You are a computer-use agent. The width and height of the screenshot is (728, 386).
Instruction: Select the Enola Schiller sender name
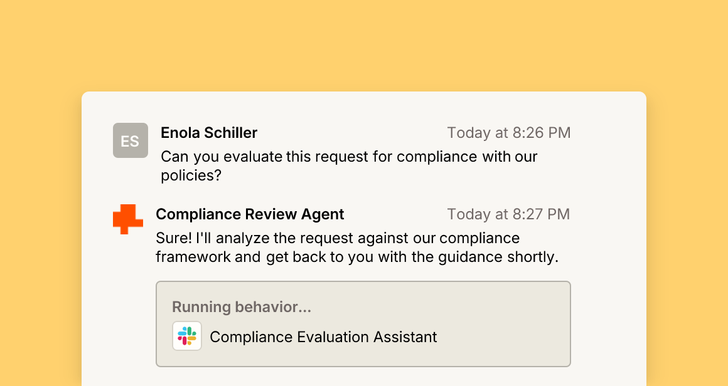209,132
